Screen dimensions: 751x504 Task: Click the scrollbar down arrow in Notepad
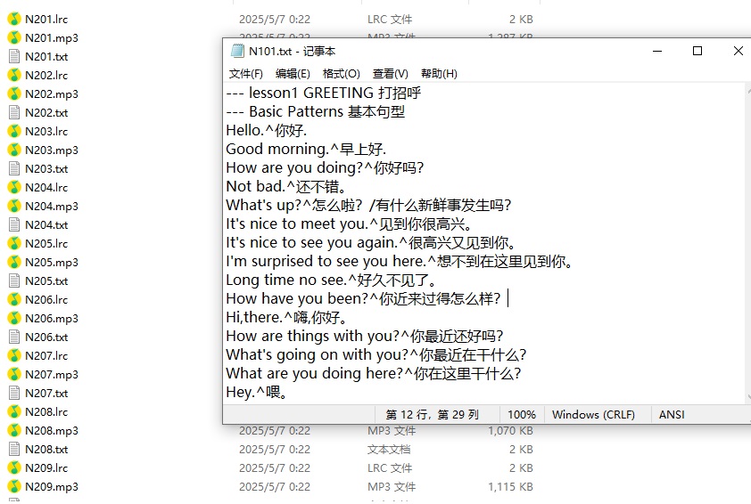click(x=744, y=397)
